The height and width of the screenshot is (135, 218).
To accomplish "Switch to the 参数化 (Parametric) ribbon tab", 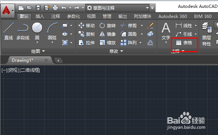I will coord(73,16).
